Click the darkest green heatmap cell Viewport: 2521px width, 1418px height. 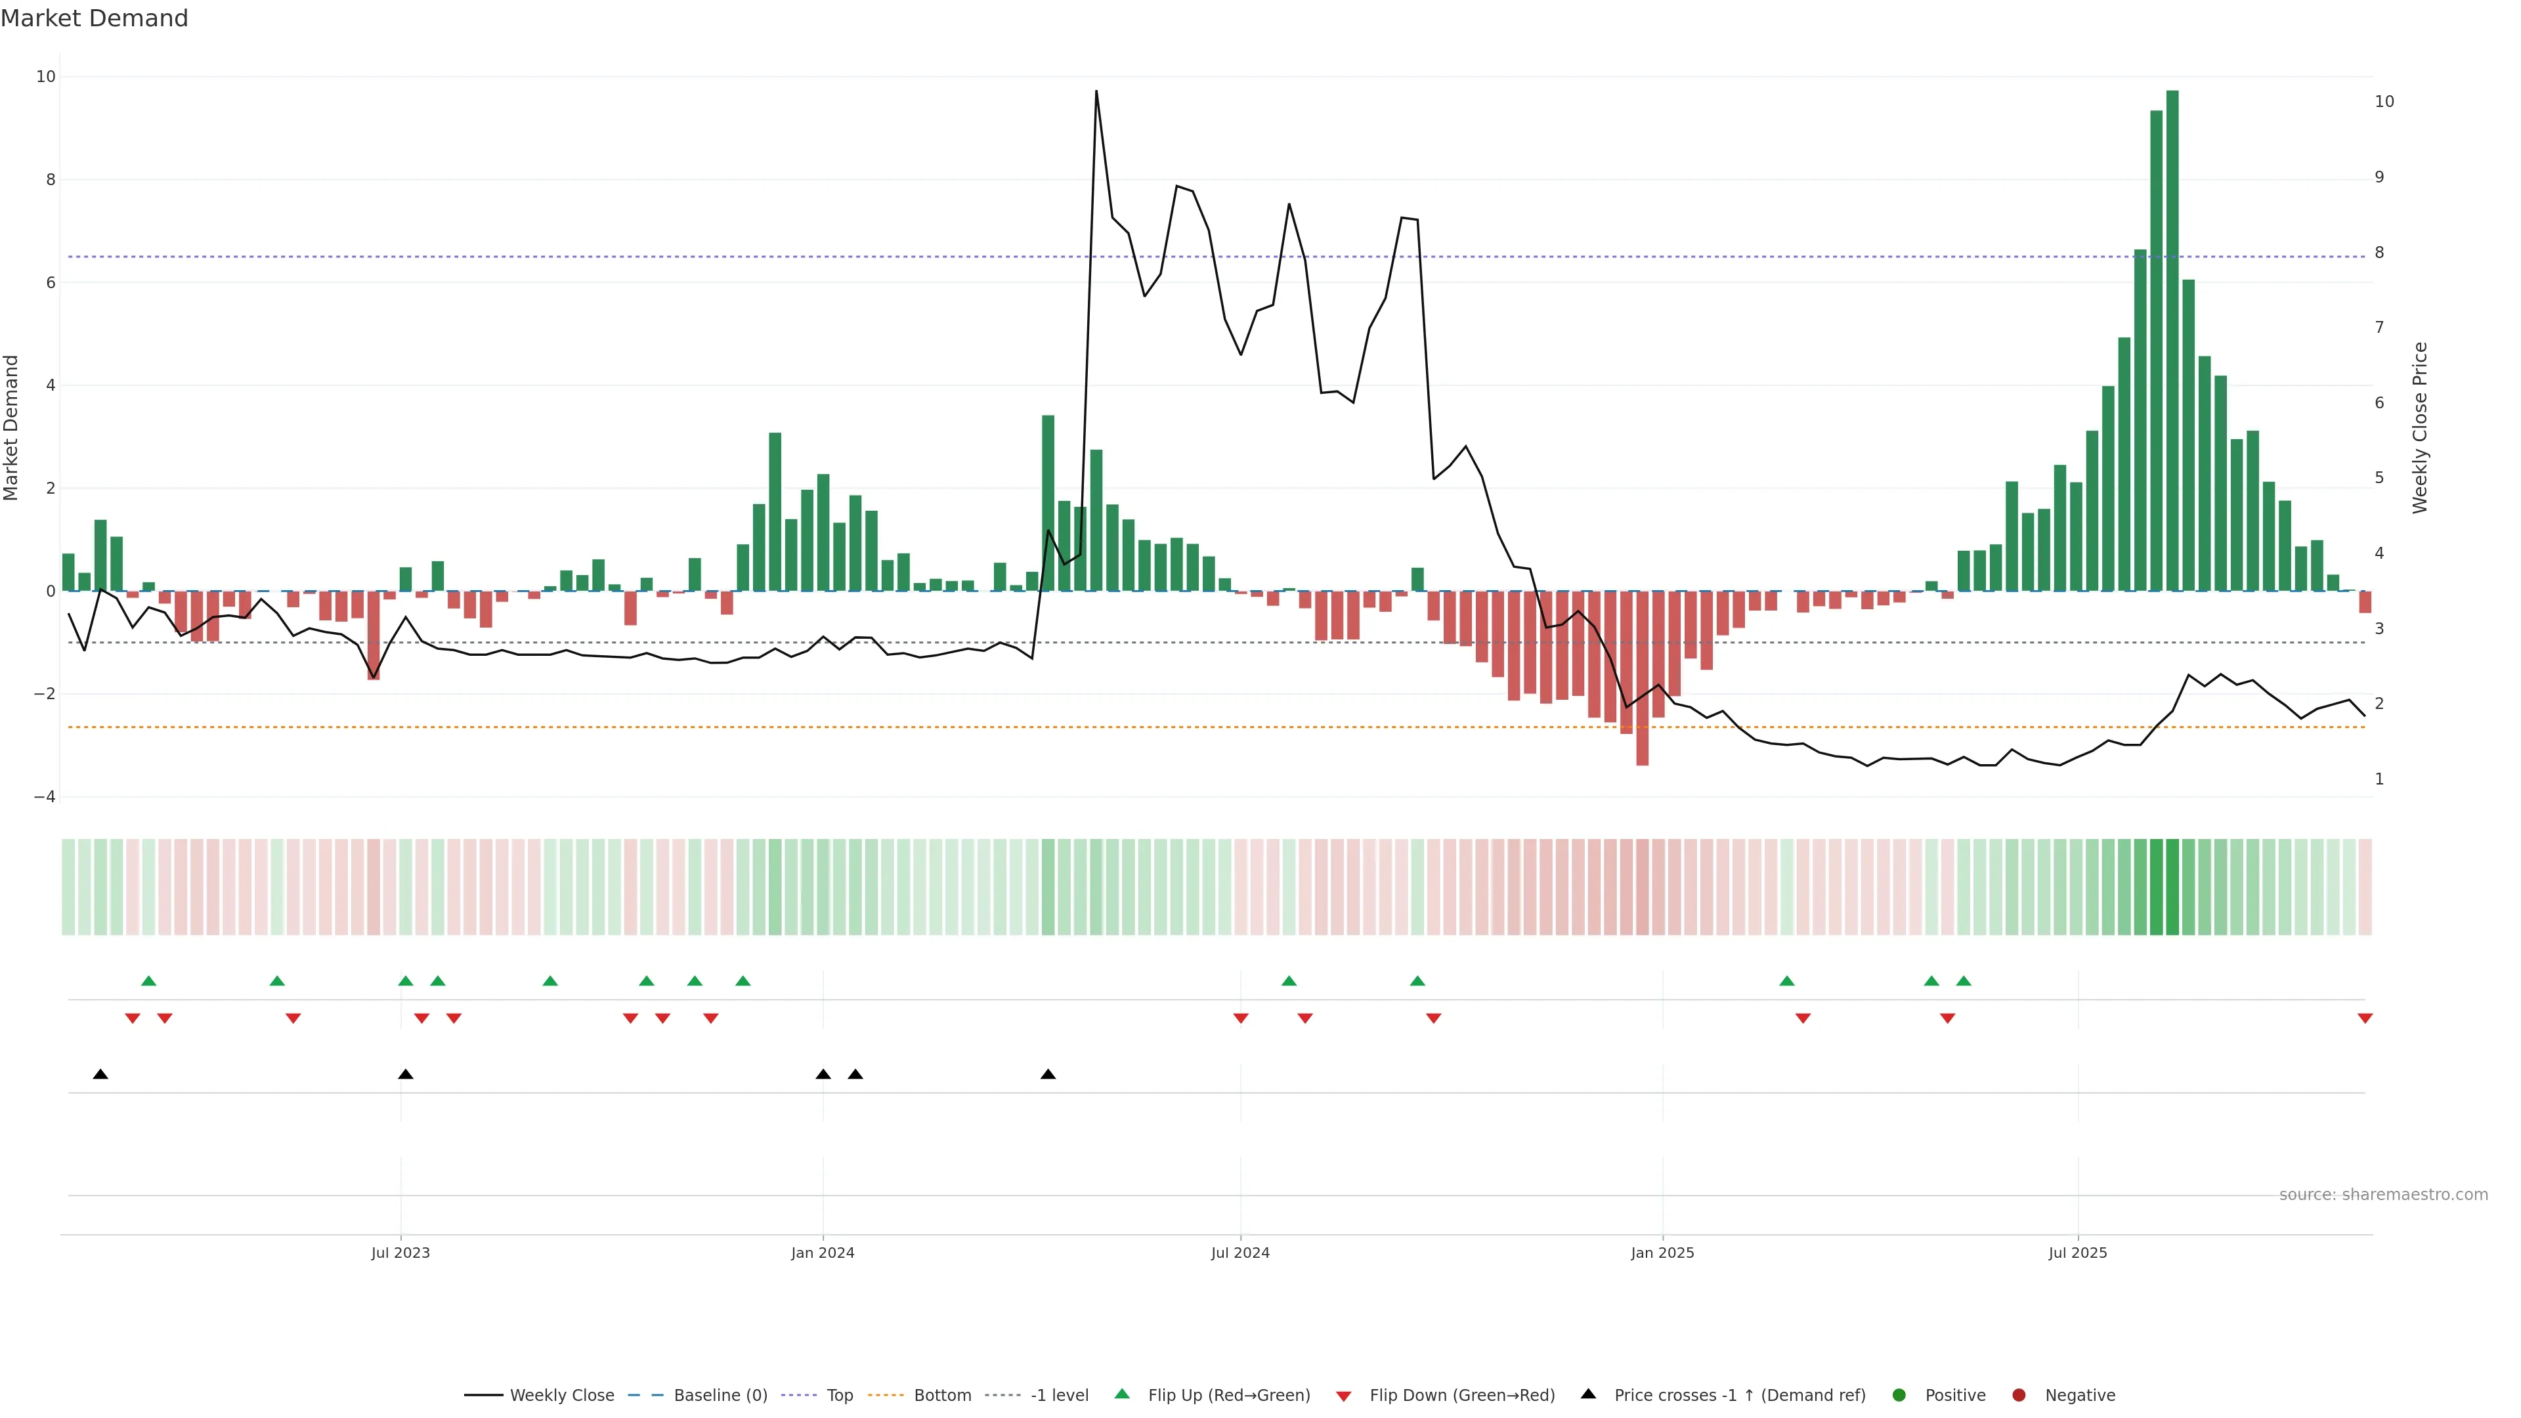click(2172, 887)
